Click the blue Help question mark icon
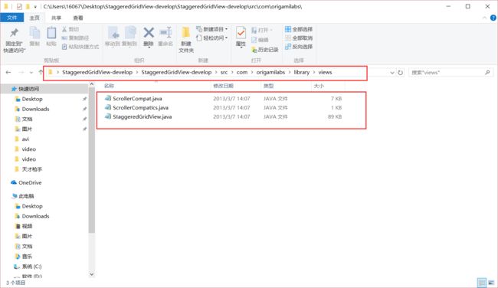This screenshot has height=288, width=498. [493, 18]
